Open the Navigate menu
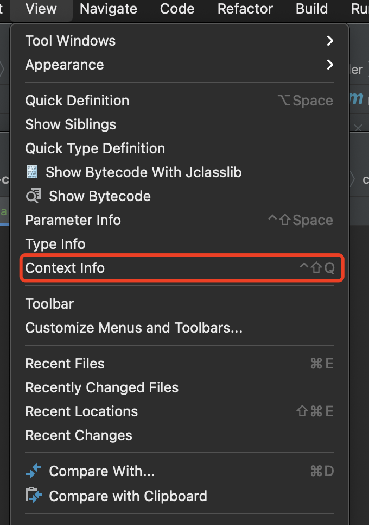Image resolution: width=369 pixels, height=525 pixels. pyautogui.click(x=109, y=9)
